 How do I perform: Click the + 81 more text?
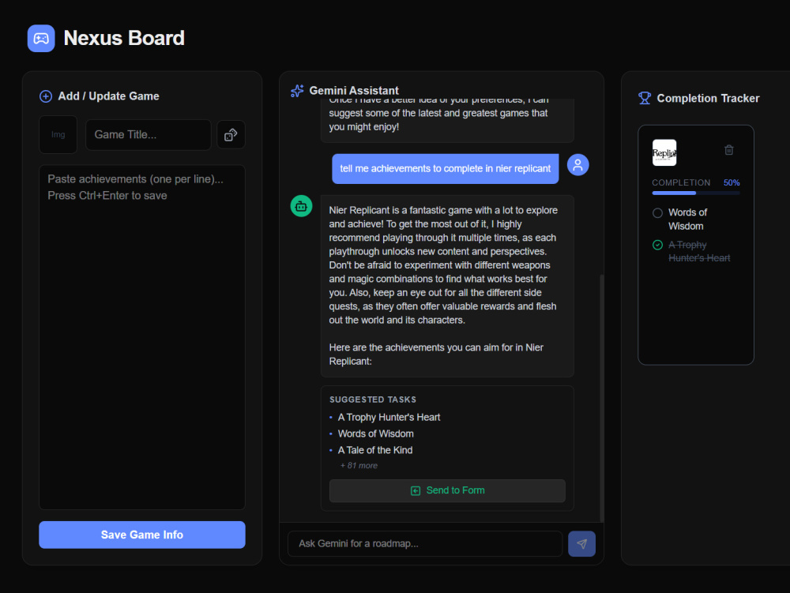click(x=359, y=466)
